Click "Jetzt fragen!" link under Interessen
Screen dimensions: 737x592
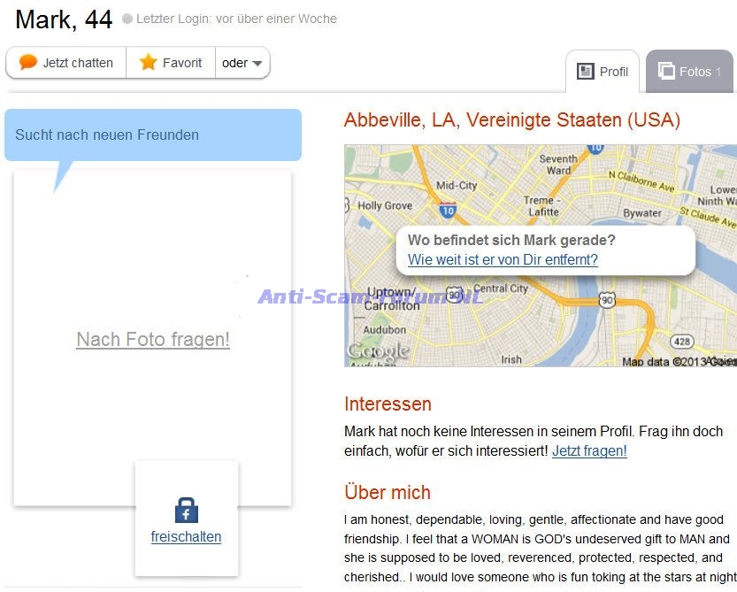[589, 450]
